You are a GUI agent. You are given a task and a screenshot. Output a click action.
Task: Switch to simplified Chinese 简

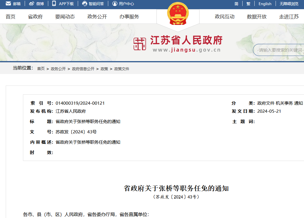click(x=236, y=4)
